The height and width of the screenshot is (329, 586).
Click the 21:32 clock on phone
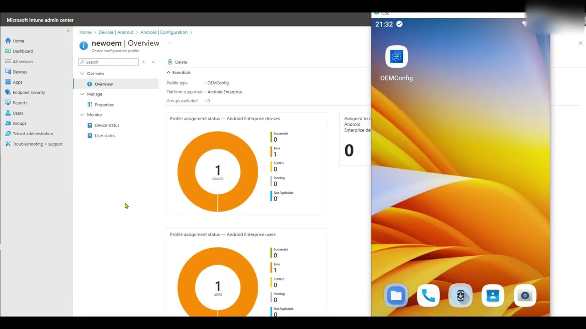click(384, 24)
